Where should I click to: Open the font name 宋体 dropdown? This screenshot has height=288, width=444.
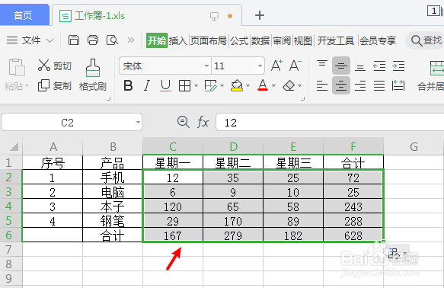(206, 66)
